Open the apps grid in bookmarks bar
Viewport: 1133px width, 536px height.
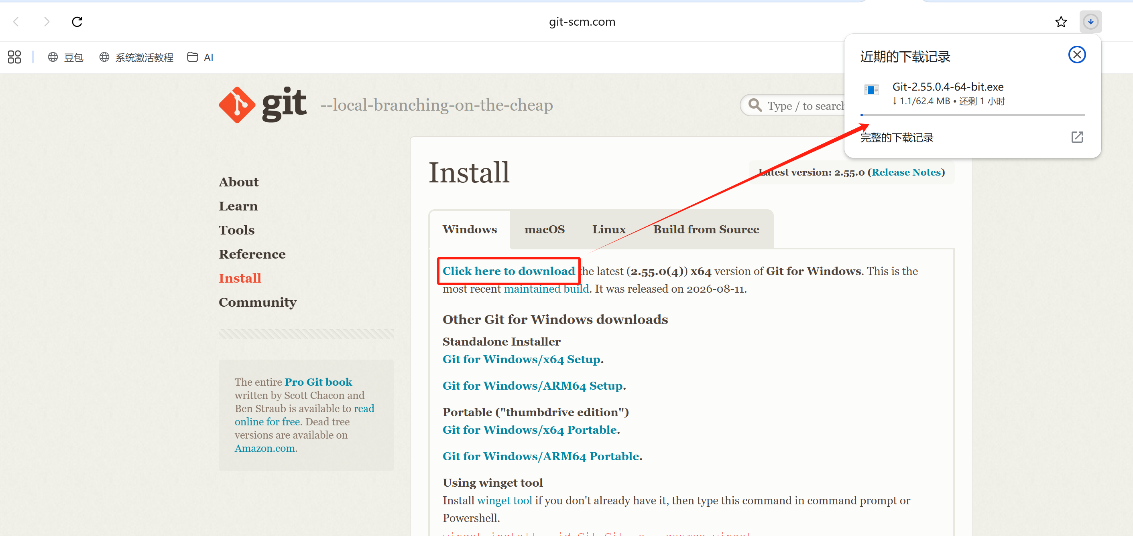14,57
